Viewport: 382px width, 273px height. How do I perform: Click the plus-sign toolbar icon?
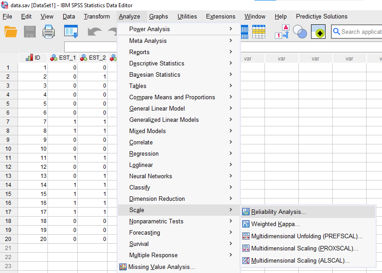click(x=318, y=32)
